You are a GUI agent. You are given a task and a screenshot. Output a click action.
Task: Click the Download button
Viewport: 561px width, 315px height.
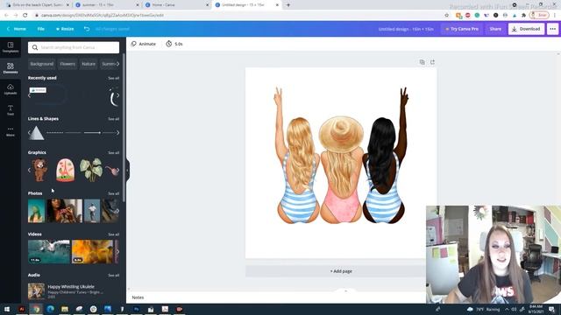[526, 29]
